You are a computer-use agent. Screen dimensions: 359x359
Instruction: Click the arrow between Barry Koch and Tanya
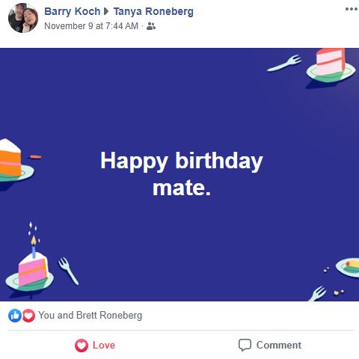107,11
